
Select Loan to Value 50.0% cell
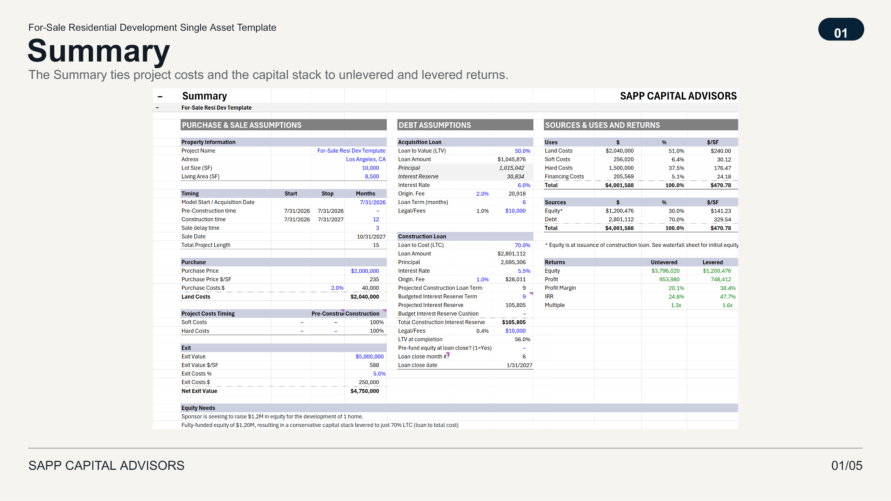pos(522,151)
